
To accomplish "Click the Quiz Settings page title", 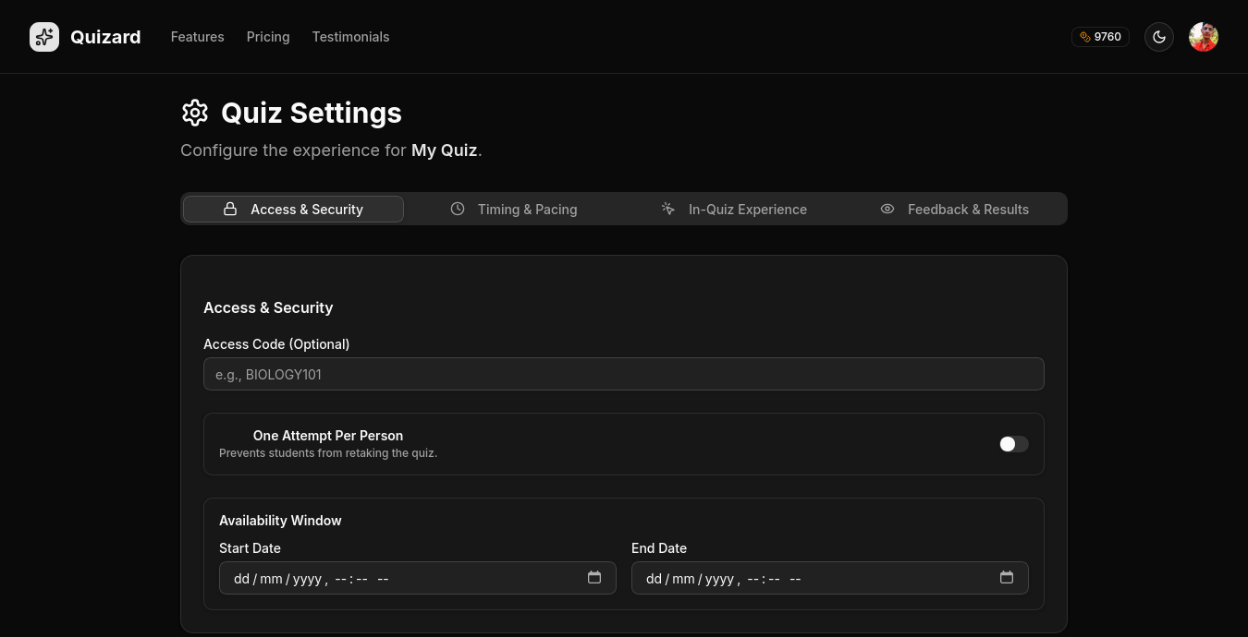I will pyautogui.click(x=312, y=113).
